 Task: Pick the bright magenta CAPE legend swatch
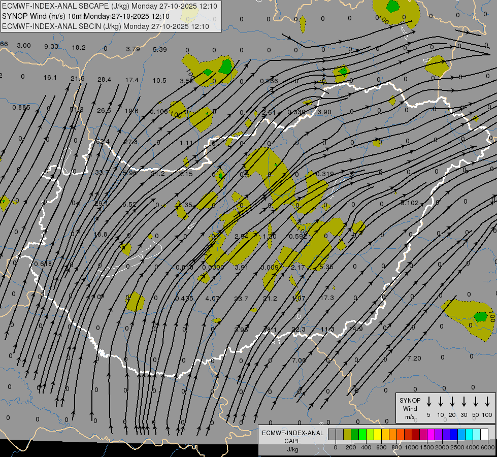coord(431,435)
